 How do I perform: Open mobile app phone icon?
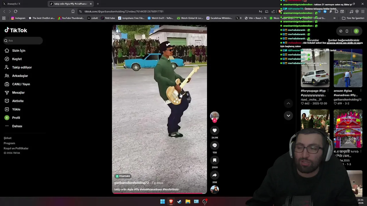347,31
